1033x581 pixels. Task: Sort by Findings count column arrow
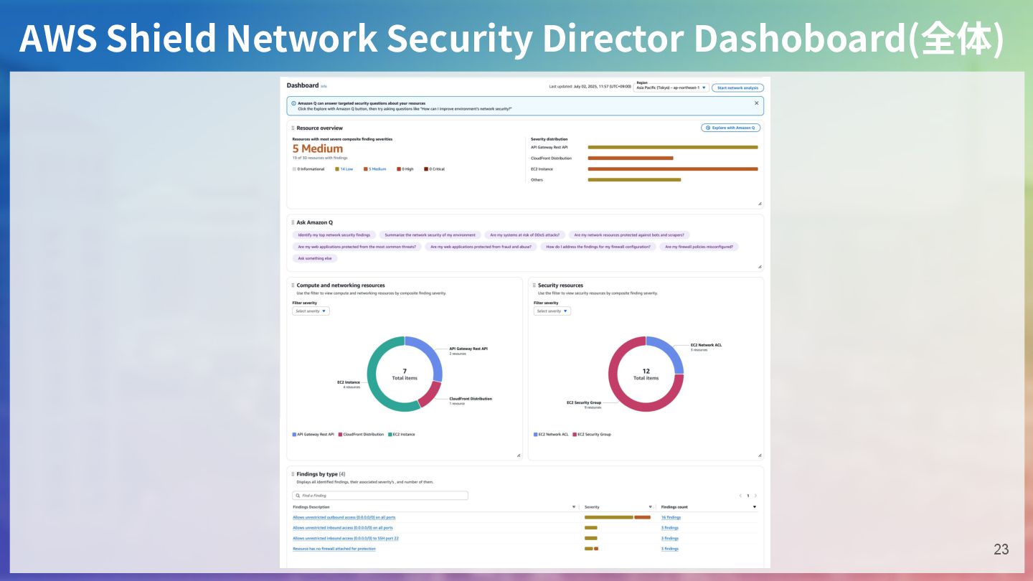[754, 507]
